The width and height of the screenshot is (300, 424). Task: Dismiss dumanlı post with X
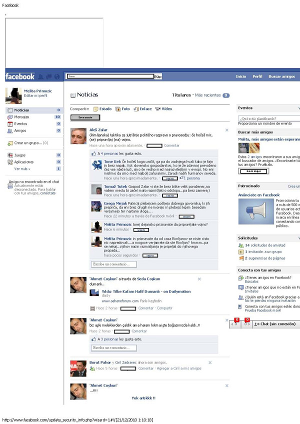(x=199, y=279)
